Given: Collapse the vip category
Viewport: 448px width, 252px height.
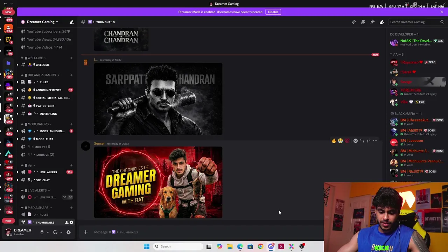Looking at the screenshot, I should click(30, 165).
